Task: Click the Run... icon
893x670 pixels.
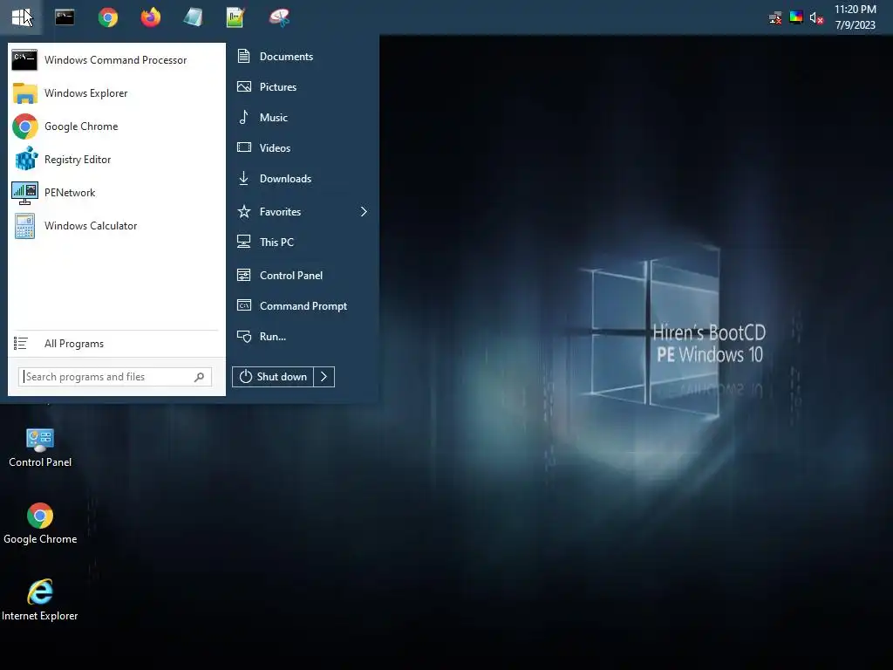Action: tap(244, 336)
